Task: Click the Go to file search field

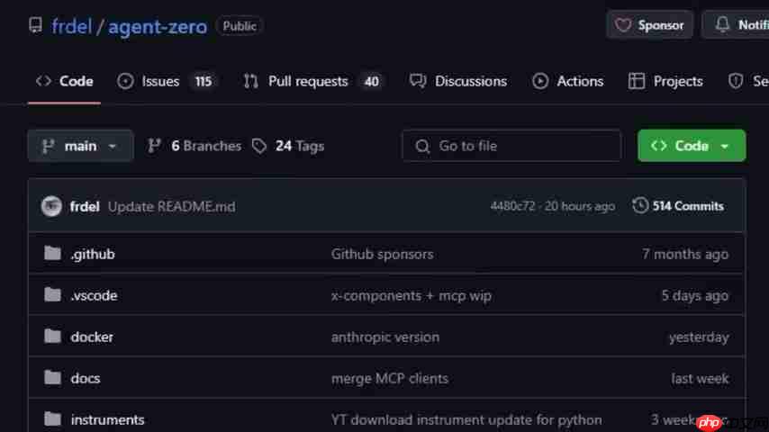Action: point(511,146)
